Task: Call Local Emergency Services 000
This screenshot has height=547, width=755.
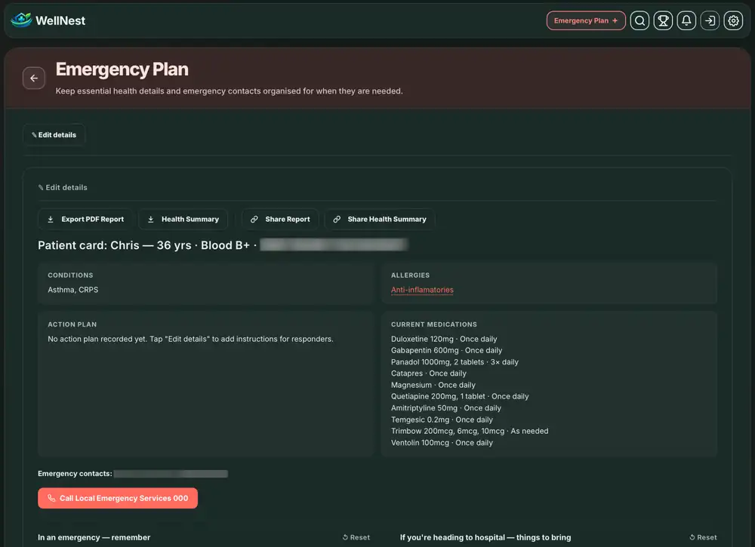Action: point(118,499)
